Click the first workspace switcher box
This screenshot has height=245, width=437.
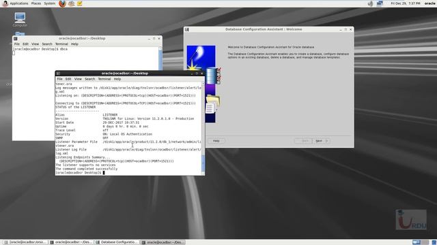[417, 242]
